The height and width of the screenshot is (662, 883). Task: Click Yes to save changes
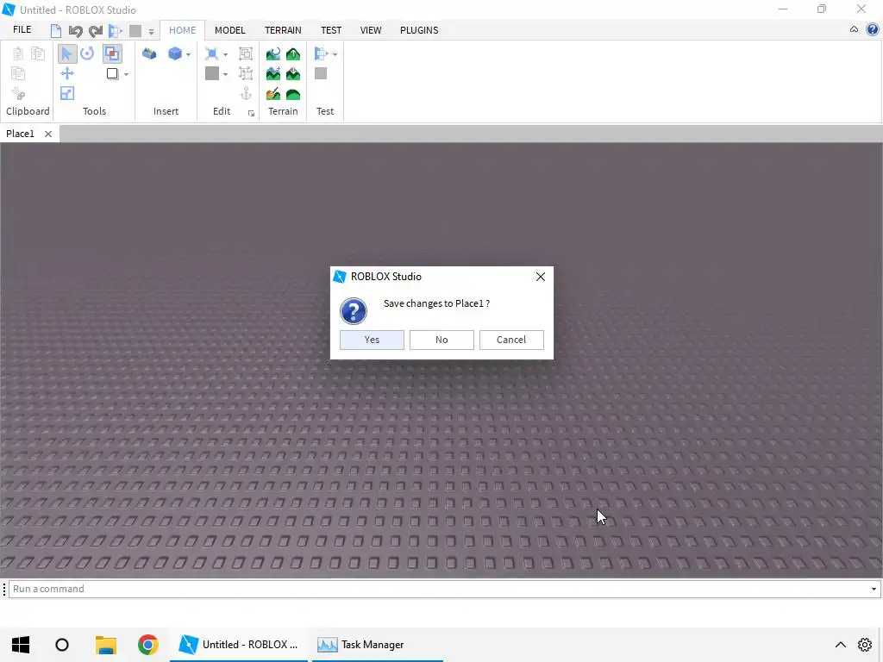point(372,340)
